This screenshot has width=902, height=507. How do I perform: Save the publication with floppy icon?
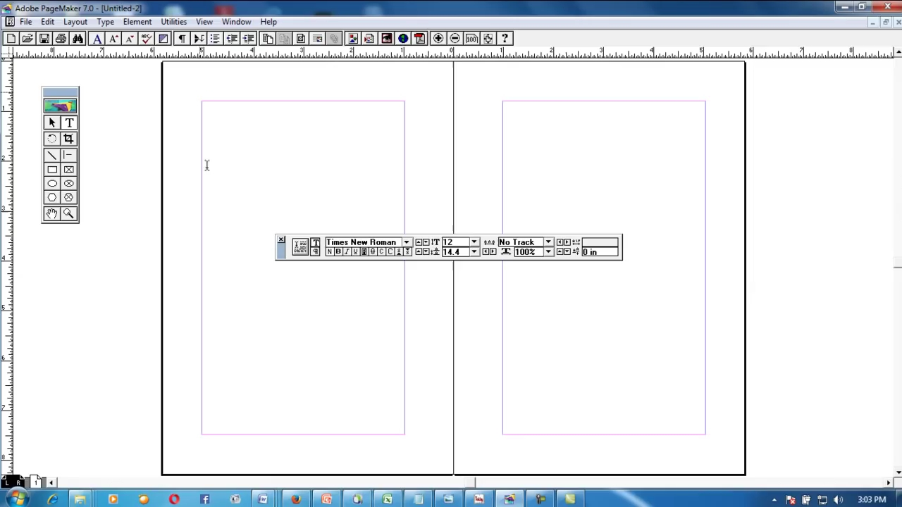(44, 39)
